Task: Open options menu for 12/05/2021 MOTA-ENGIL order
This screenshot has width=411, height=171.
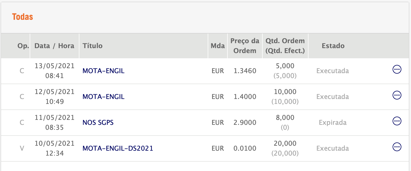Action: pyautogui.click(x=397, y=95)
